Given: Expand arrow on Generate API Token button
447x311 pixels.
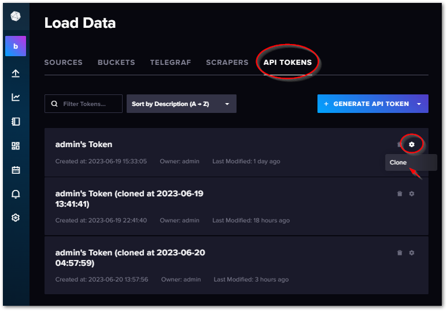Looking at the screenshot, I should coord(419,104).
